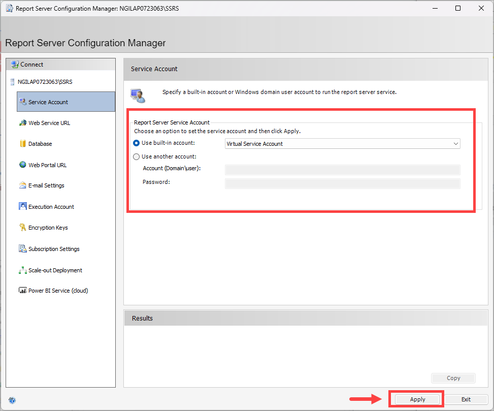The width and height of the screenshot is (494, 411).
Task: Click the service account user icon in panel
Action: [x=138, y=96]
